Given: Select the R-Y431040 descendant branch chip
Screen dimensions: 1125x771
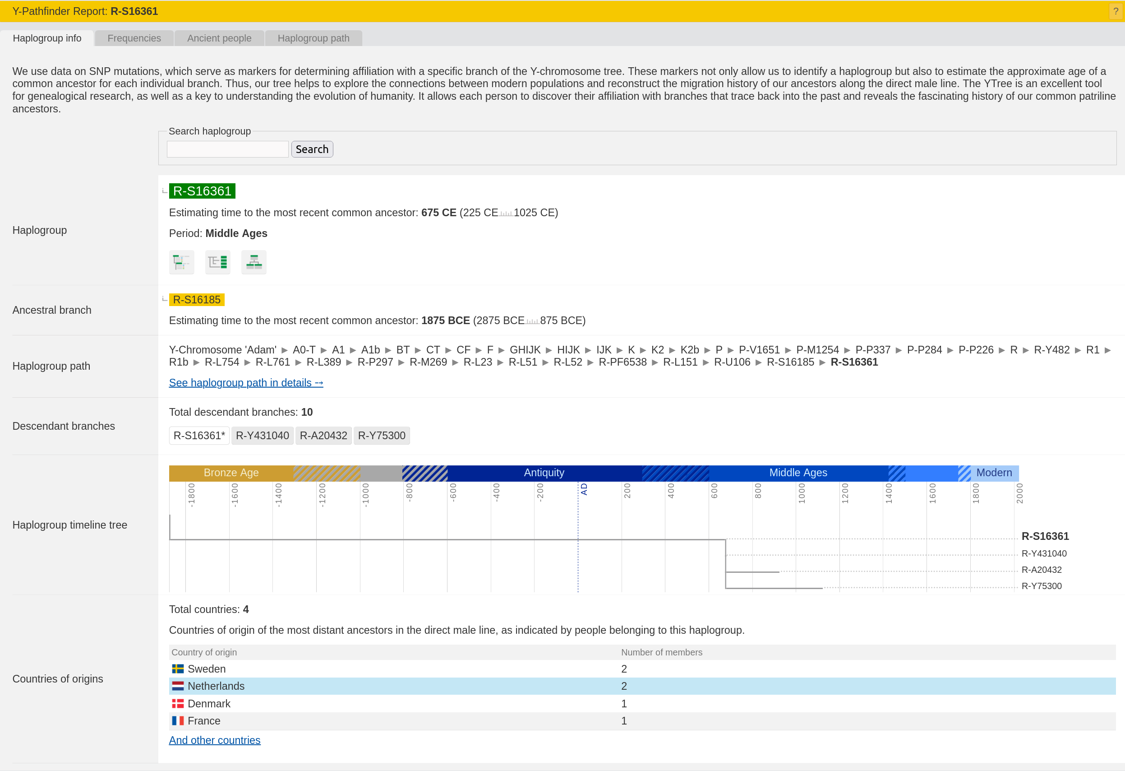Looking at the screenshot, I should pyautogui.click(x=263, y=436).
